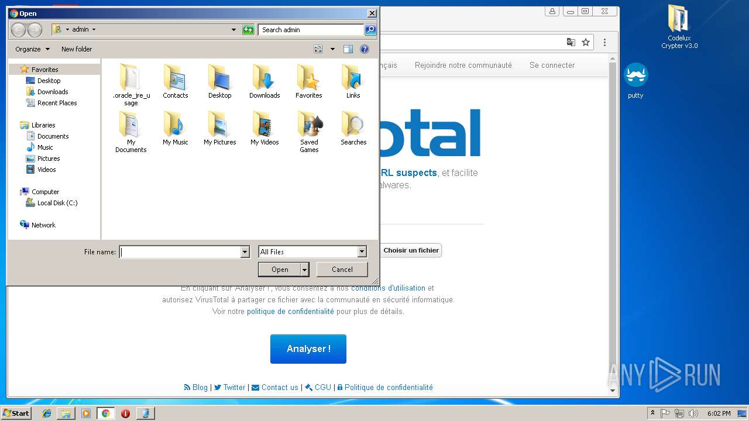This screenshot has width=749, height=421.
Task: Open dialog help question mark
Action: pos(365,49)
